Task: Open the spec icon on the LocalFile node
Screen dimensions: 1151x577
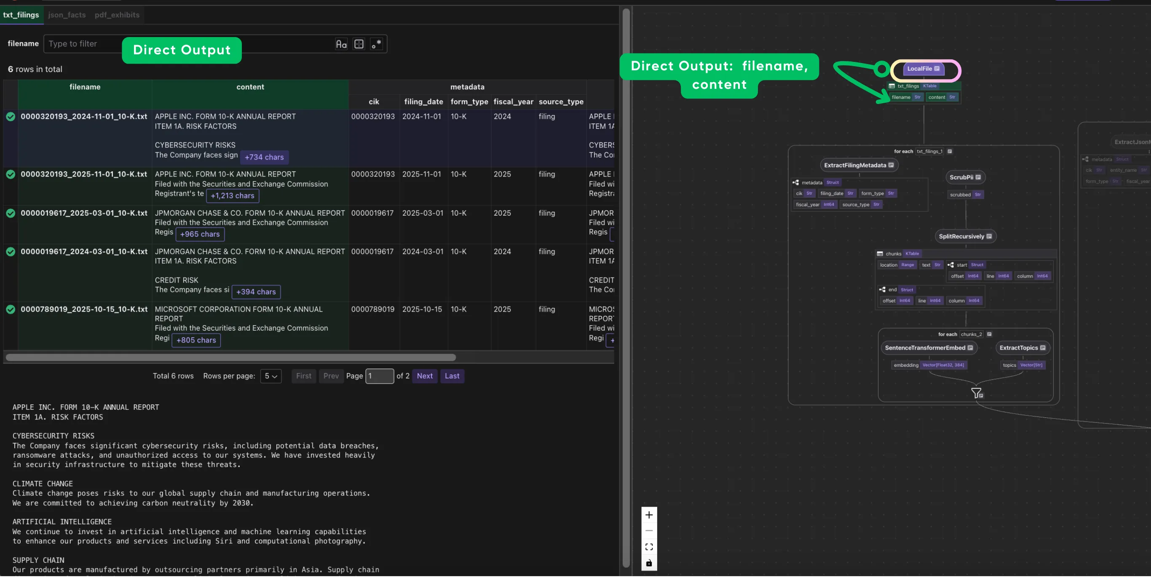Action: pos(937,69)
